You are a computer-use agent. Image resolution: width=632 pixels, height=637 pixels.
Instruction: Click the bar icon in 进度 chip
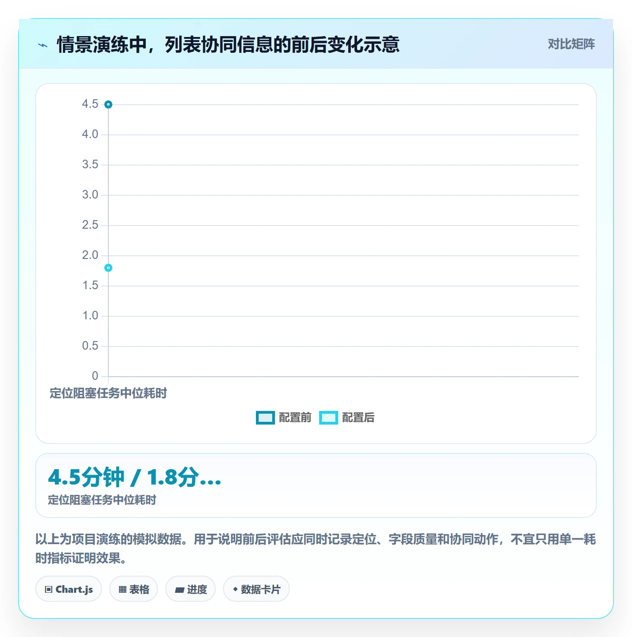(180, 590)
